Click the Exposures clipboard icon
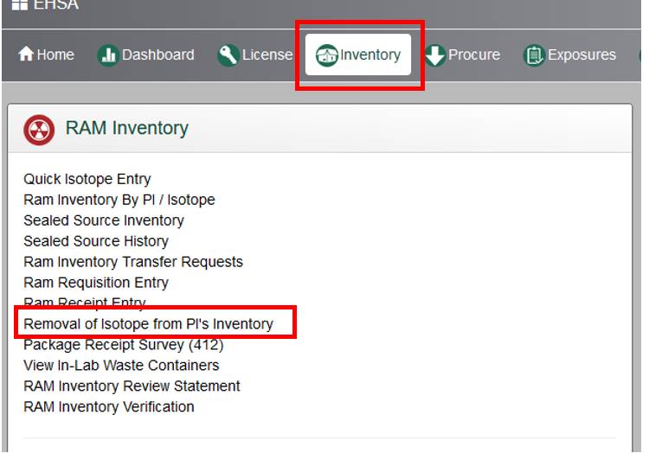 click(534, 55)
